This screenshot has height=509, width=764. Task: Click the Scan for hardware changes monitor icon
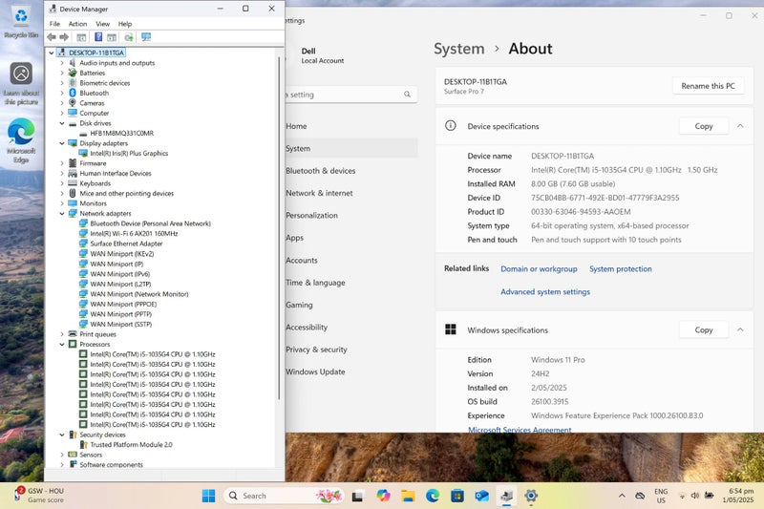tap(146, 37)
